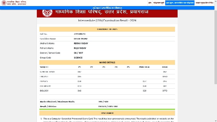Select General Hindi total marks value

coord(165,72)
